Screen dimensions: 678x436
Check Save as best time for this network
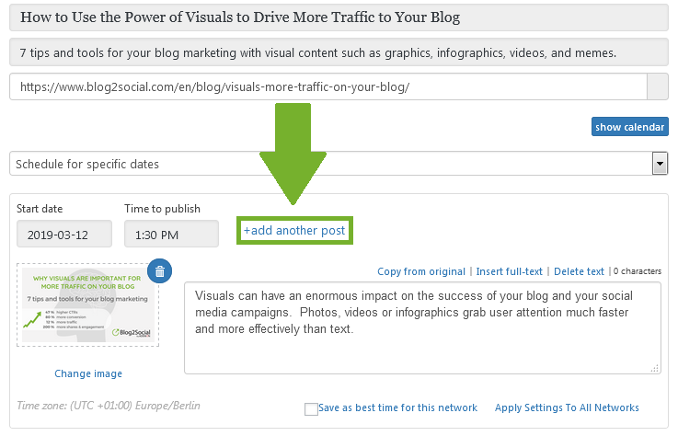point(311,408)
